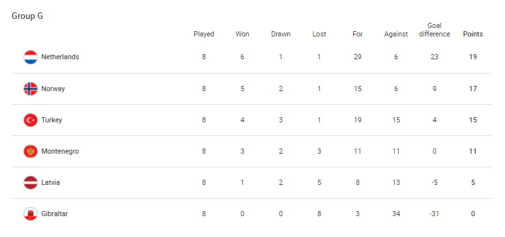This screenshot has height=237, width=505.
Task: Open the Norway team name link
Action: click(53, 89)
